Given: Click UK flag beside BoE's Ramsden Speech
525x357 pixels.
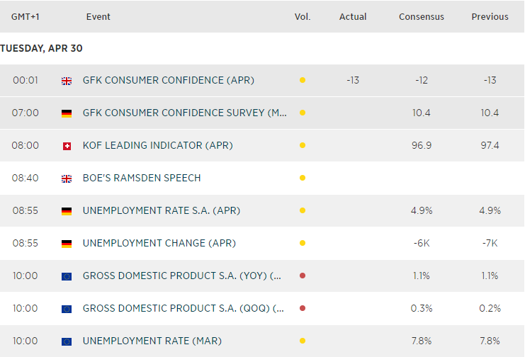Looking at the screenshot, I should pyautogui.click(x=67, y=178).
